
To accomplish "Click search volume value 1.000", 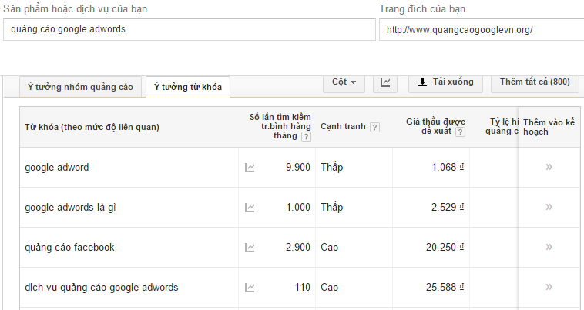I will point(298,208).
